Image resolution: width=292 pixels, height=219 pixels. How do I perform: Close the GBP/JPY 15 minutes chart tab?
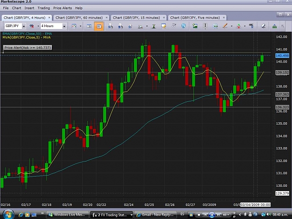[164, 17]
